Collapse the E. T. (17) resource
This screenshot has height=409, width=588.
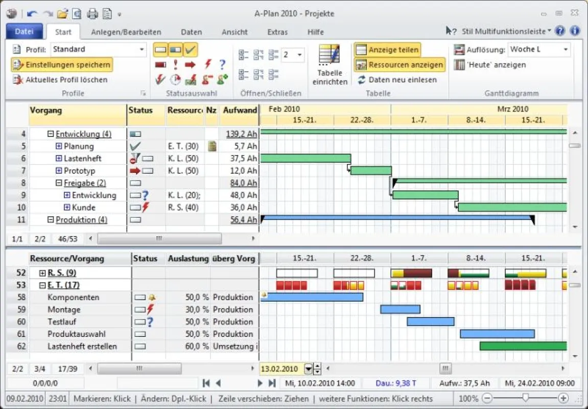(x=42, y=285)
